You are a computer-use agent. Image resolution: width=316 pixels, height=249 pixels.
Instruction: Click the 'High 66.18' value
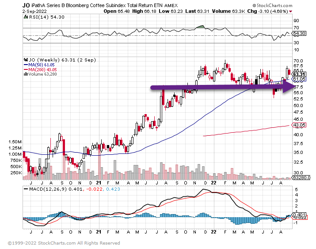click(144, 11)
